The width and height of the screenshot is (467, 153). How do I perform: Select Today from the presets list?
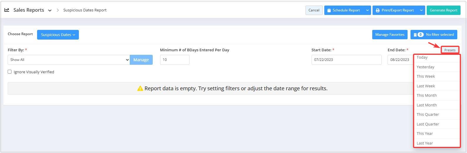pyautogui.click(x=437, y=58)
